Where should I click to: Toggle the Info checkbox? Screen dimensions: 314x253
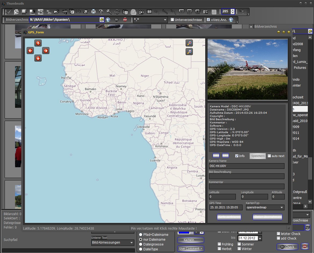tap(237, 156)
